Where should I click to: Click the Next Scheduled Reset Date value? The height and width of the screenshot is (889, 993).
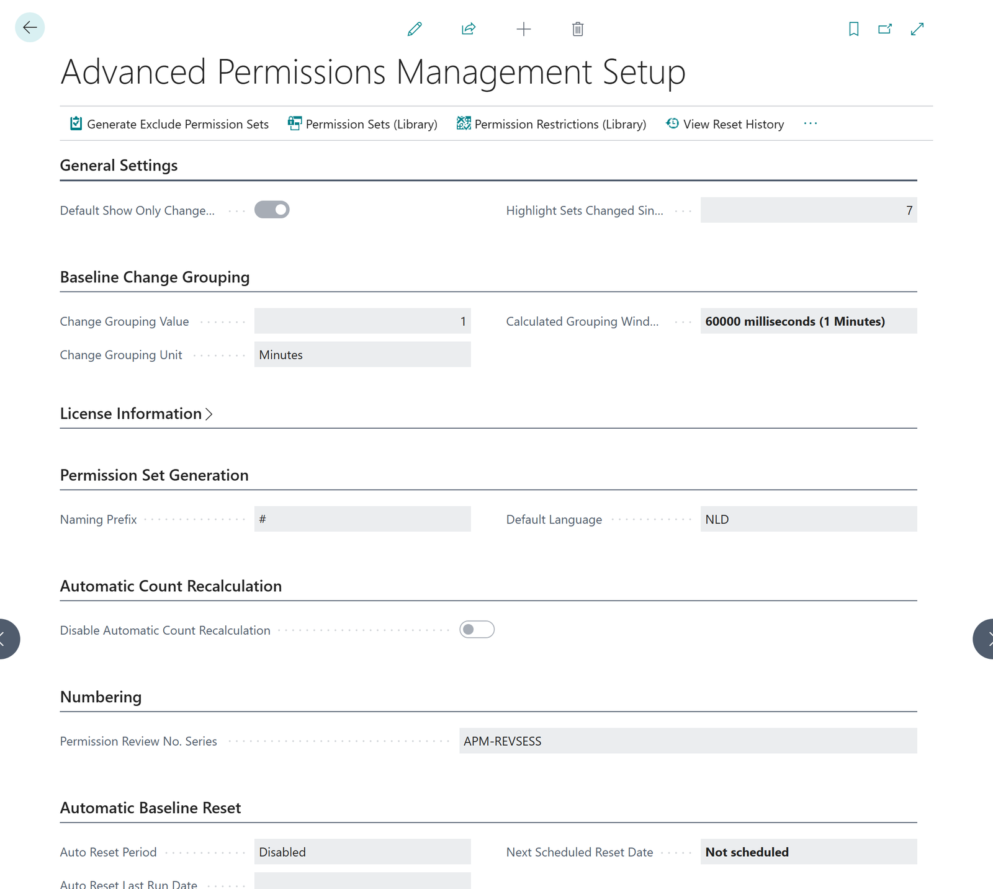coord(809,852)
